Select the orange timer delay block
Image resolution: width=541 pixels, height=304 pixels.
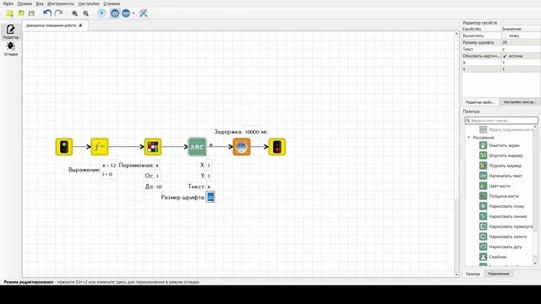pos(242,147)
